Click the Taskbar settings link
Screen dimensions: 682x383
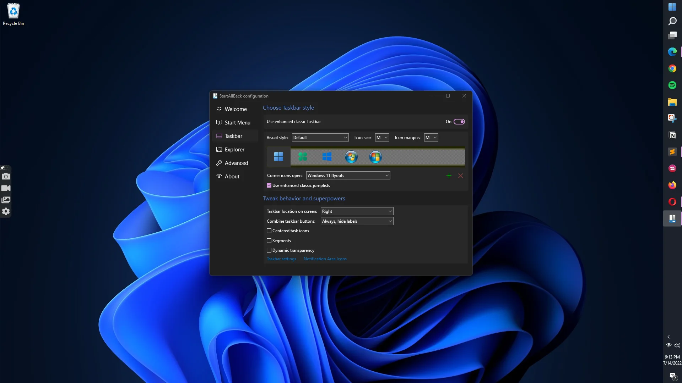pyautogui.click(x=281, y=259)
